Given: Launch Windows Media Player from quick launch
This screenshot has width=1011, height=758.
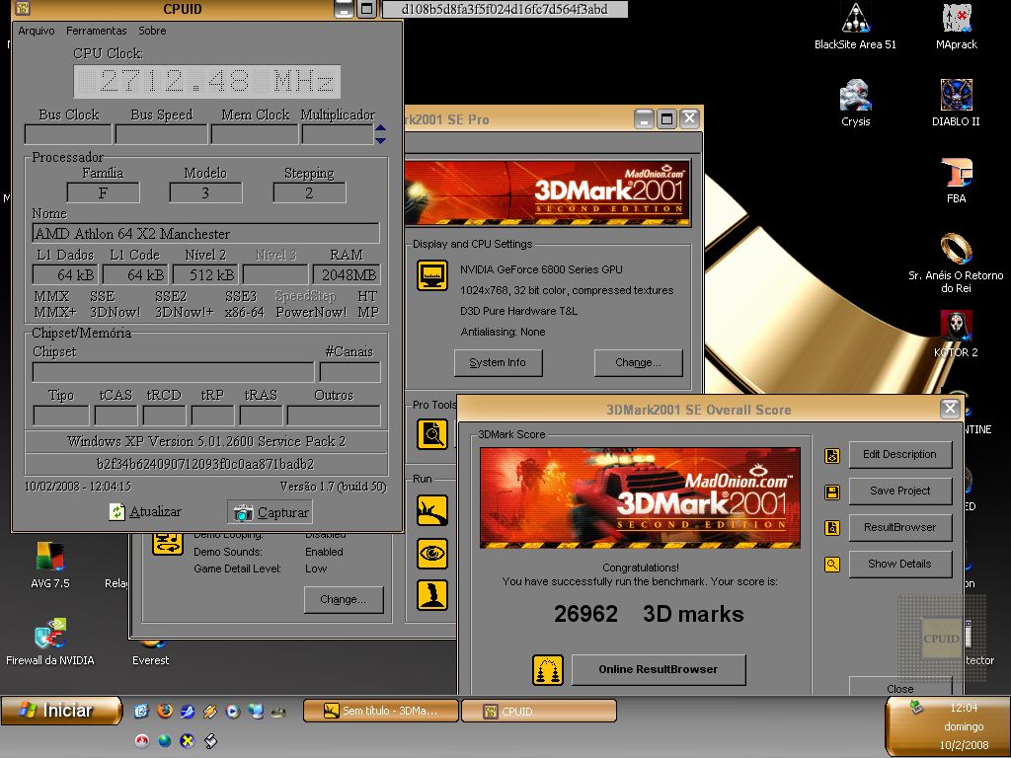Looking at the screenshot, I should pyautogui.click(x=233, y=712).
